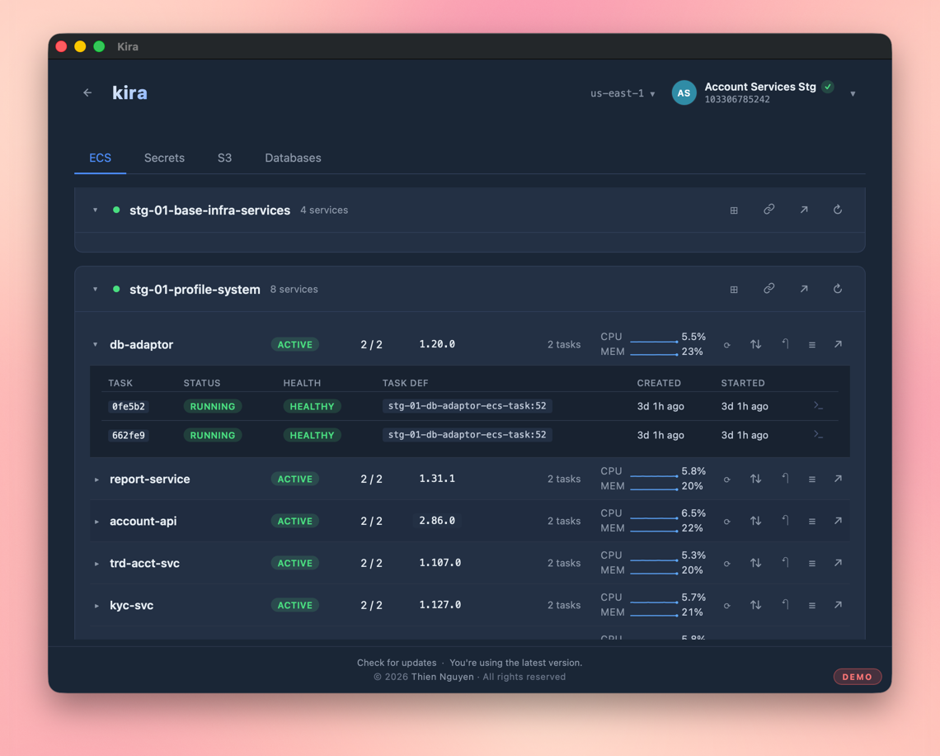Image resolution: width=940 pixels, height=756 pixels.
Task: Open the grid view icon for stg-01-base-infra-services
Action: point(734,210)
